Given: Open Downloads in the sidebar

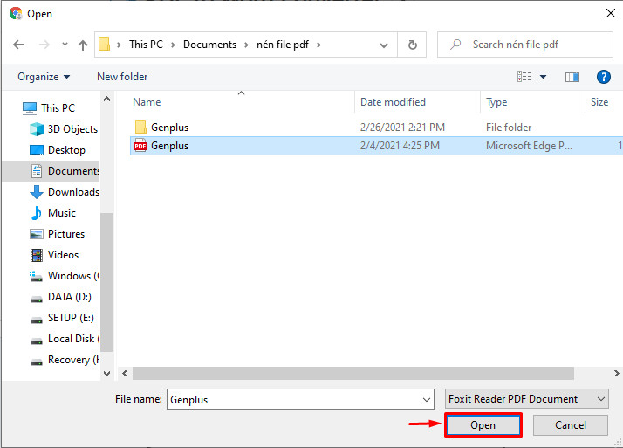Looking at the screenshot, I should click(x=65, y=191).
